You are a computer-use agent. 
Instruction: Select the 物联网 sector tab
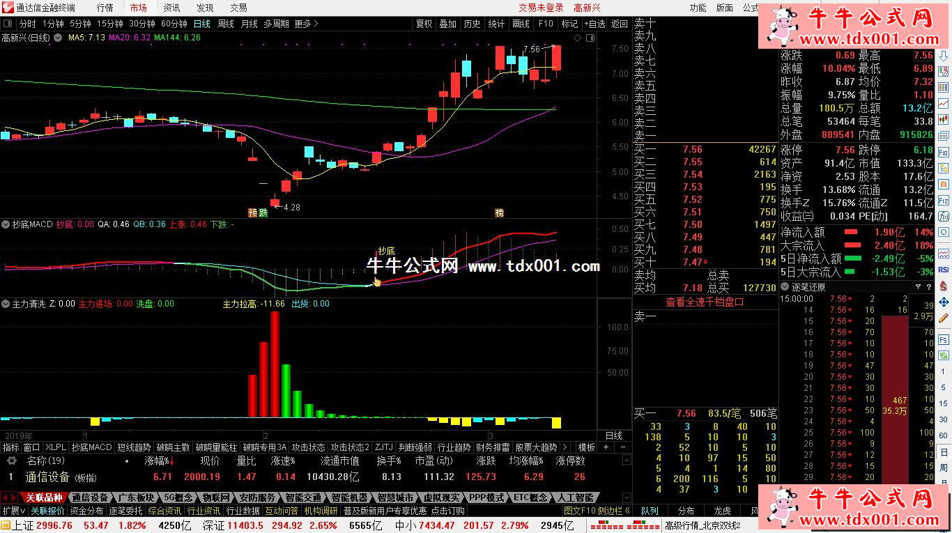tap(217, 497)
